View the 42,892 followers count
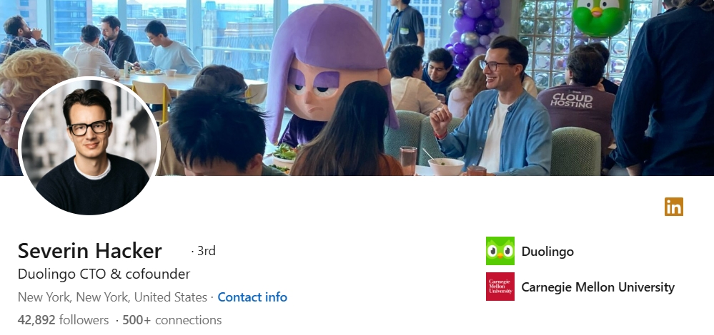The width and height of the screenshot is (714, 335). (x=64, y=320)
